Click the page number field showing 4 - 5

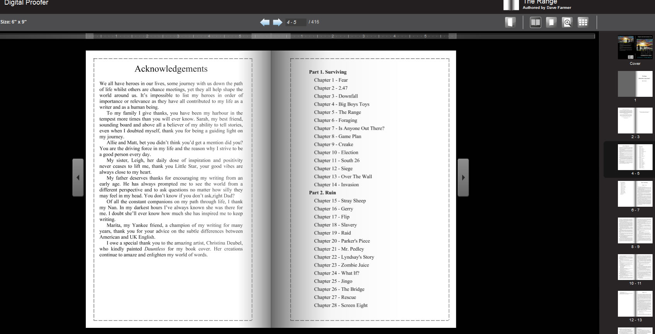click(296, 22)
